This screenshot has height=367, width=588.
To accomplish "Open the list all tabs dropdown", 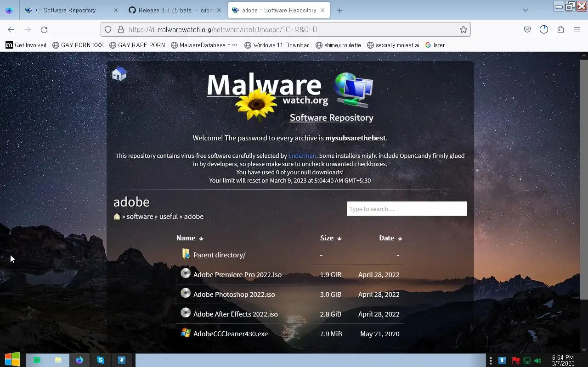I will pos(526,10).
